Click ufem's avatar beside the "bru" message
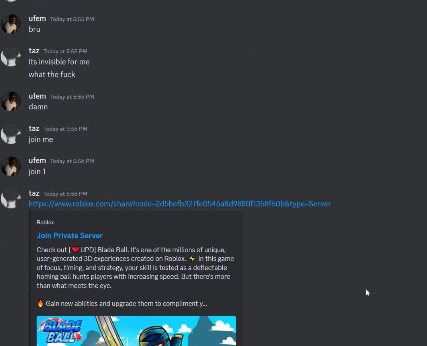The height and width of the screenshot is (346, 427). [x=11, y=24]
